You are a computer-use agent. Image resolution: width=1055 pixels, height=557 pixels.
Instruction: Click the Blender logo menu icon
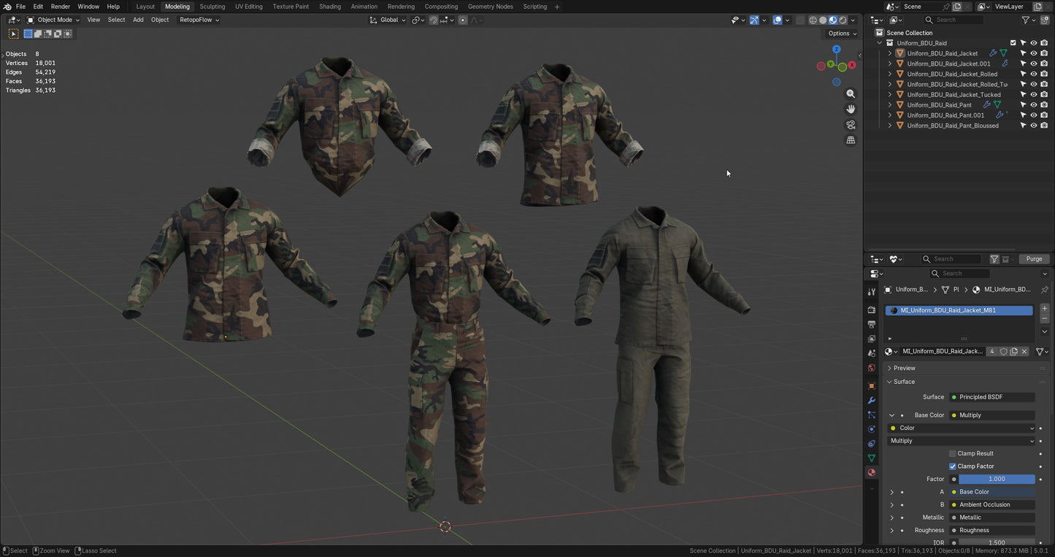click(7, 7)
